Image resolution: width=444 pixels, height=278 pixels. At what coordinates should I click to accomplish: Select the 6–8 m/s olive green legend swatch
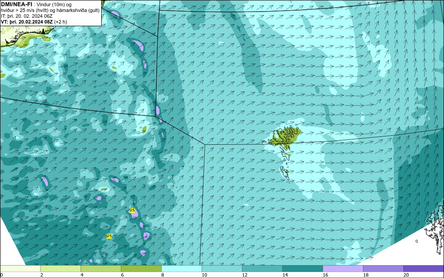pos(141,268)
